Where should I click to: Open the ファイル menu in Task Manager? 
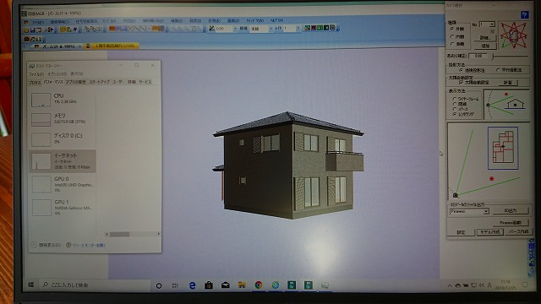36,73
